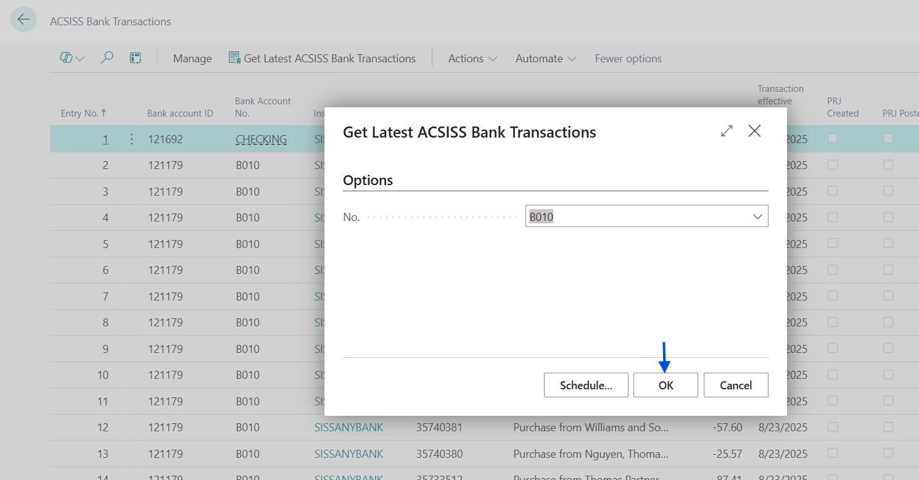Click the Cancel button in dialog
The width and height of the screenshot is (919, 480).
[x=736, y=385]
